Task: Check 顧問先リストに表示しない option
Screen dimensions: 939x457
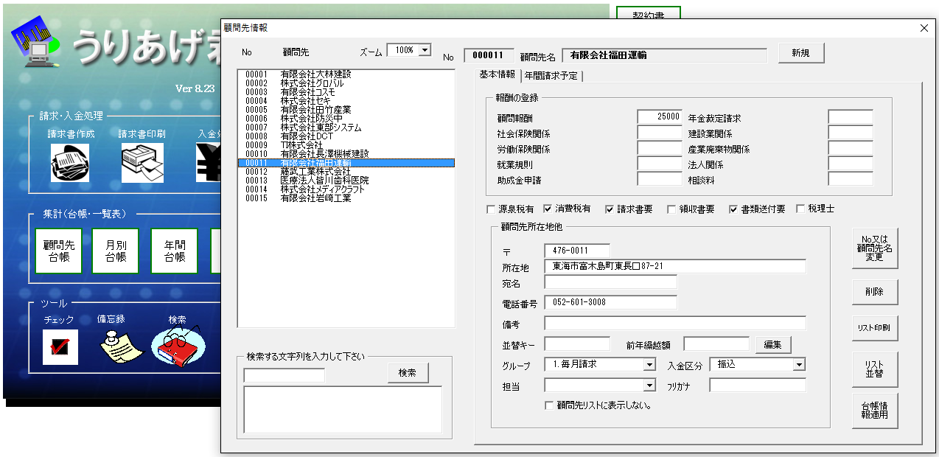Action: pos(549,405)
